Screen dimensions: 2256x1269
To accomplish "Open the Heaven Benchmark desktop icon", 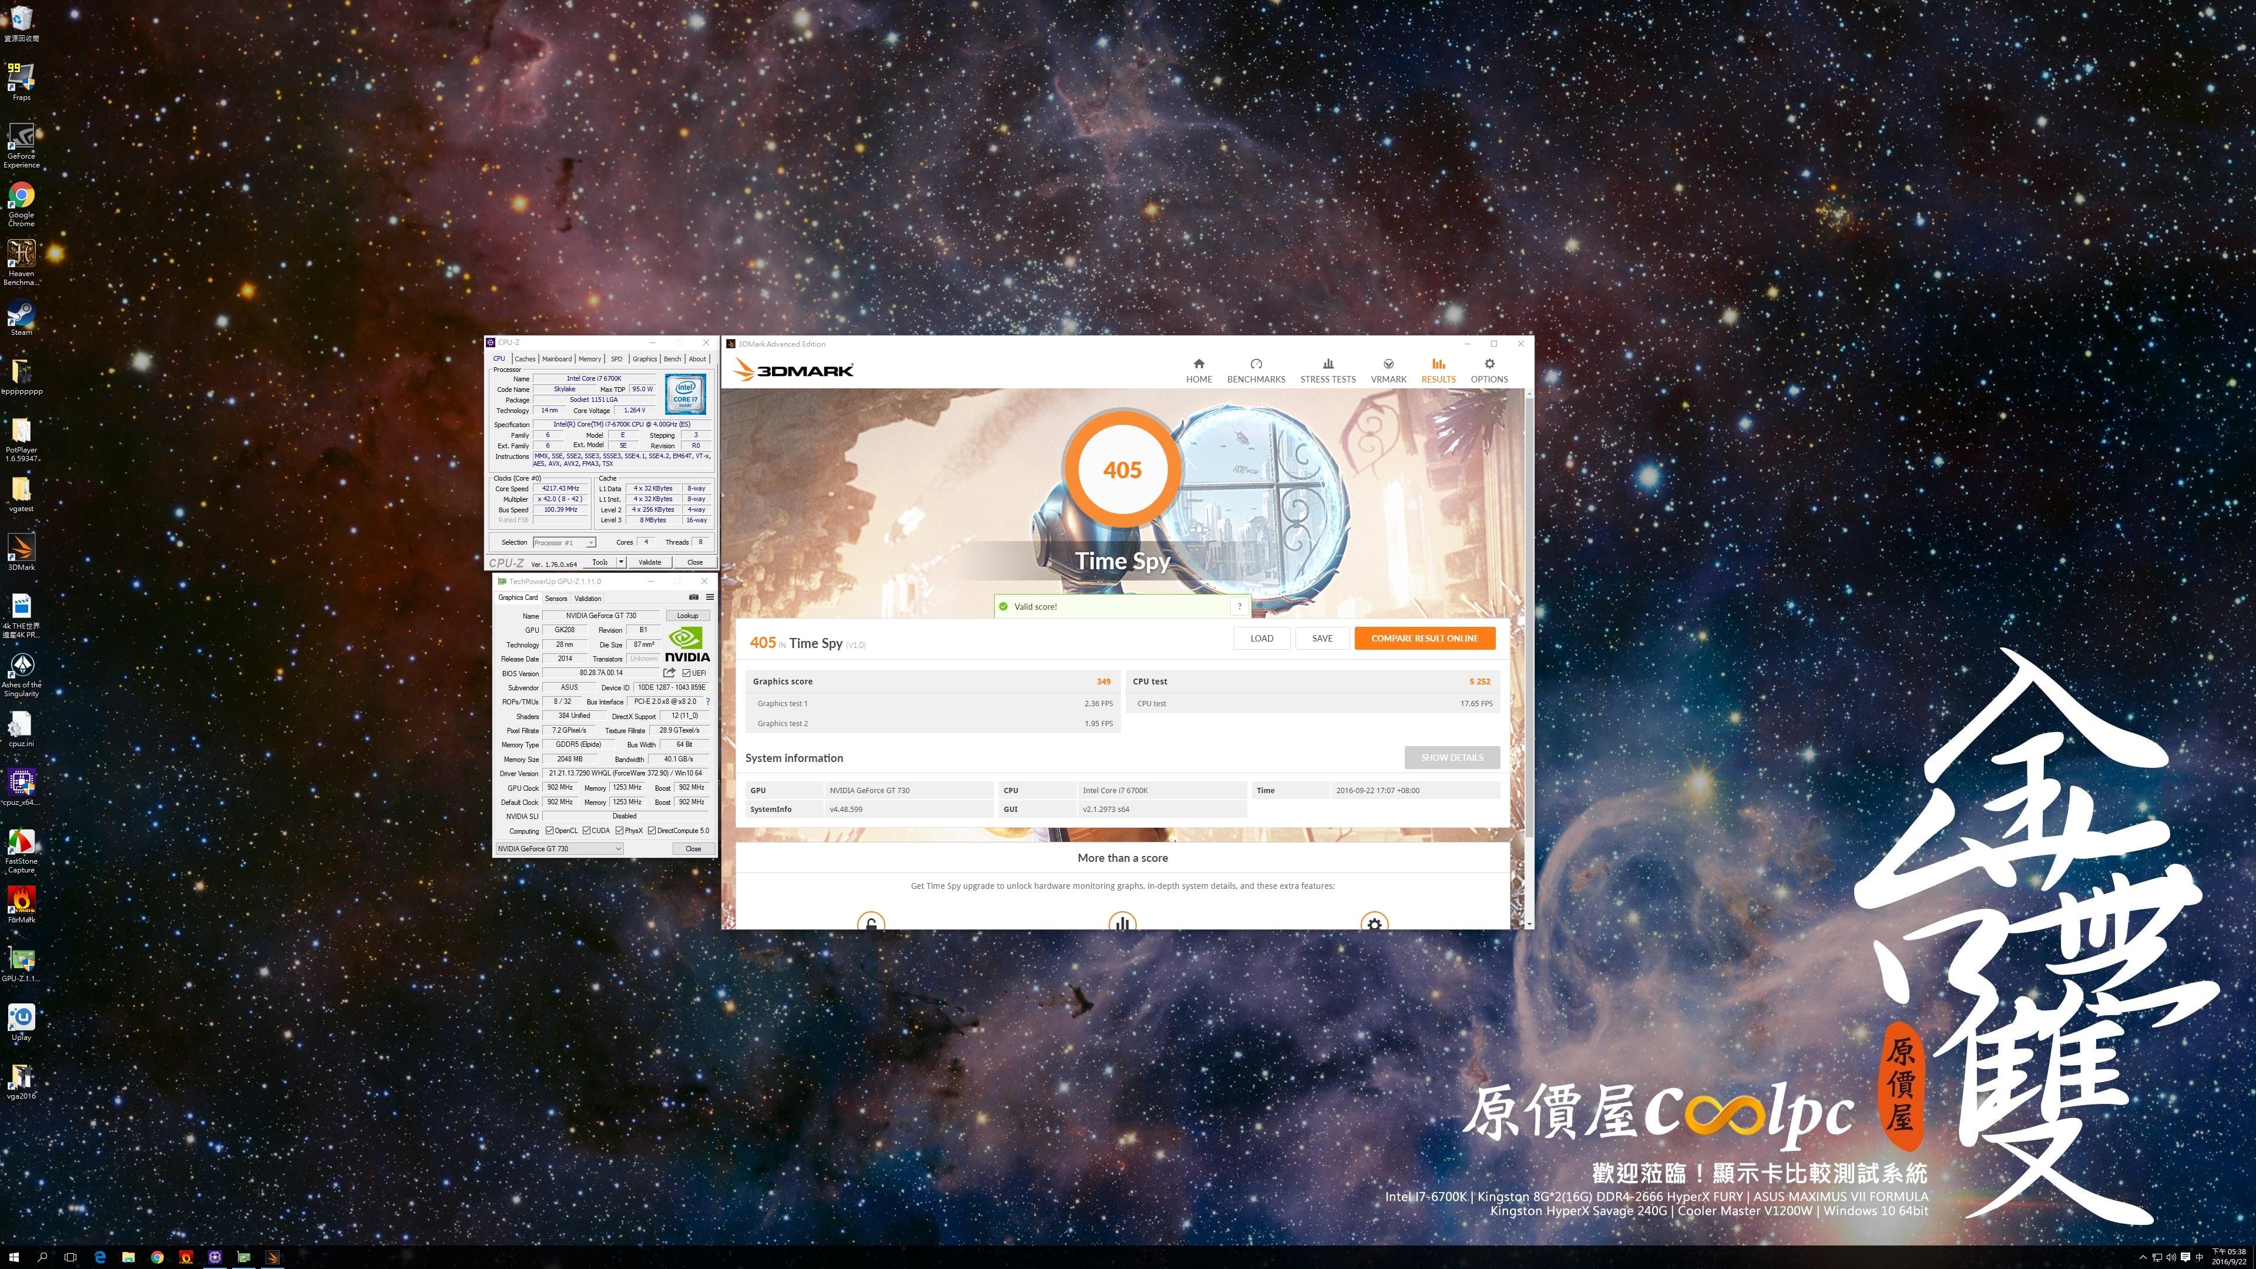I will (21, 263).
